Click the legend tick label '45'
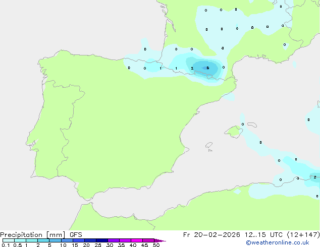 [x=144, y=245]
